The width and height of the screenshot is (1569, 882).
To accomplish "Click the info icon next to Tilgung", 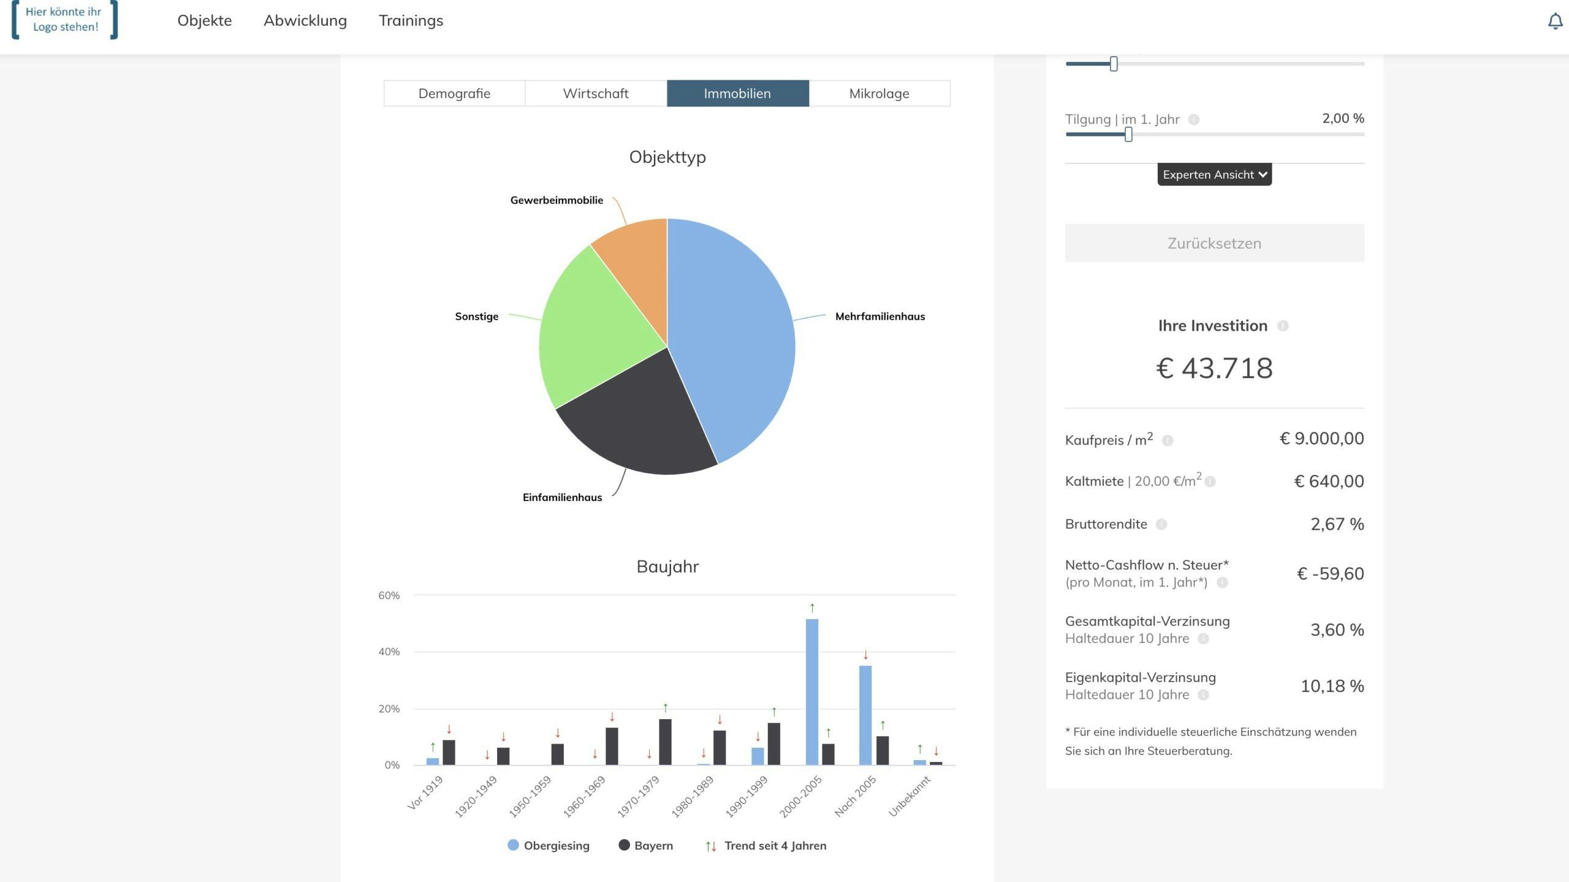I will click(1195, 120).
